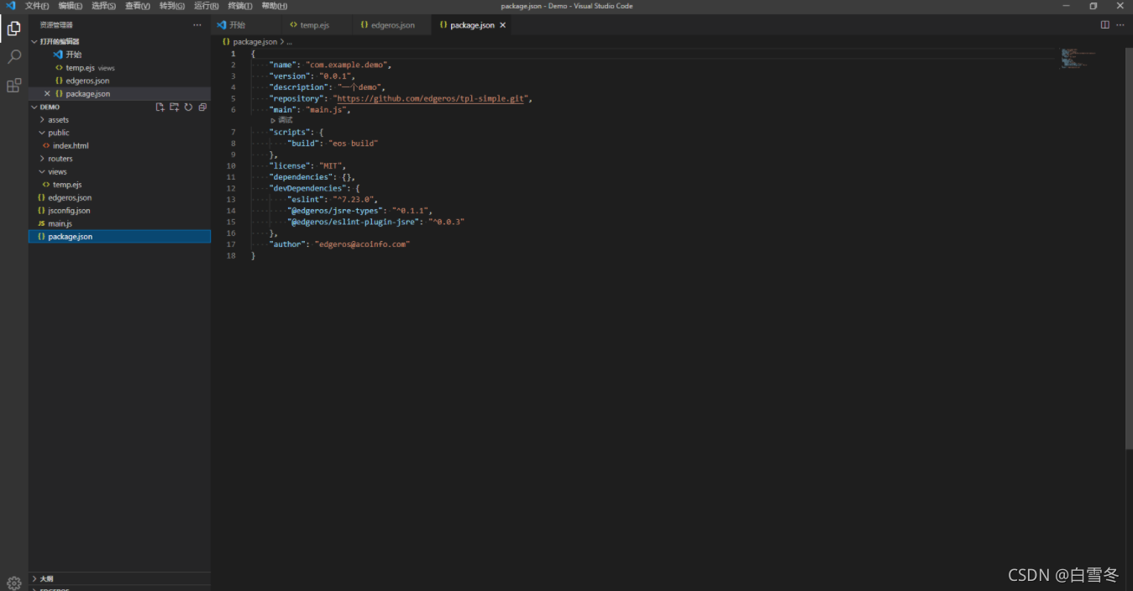Expand the 大纲 outline section
Screen dimensions: 1133x591
pyautogui.click(x=119, y=578)
